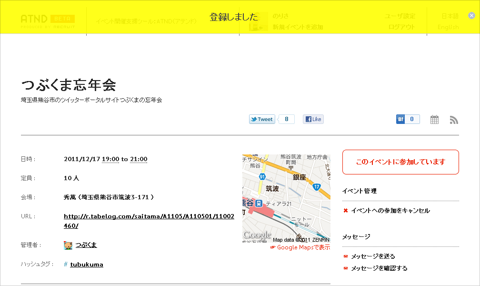This screenshot has width=480, height=286.
Task: Click このイベントに参加しています button
Action: point(400,162)
